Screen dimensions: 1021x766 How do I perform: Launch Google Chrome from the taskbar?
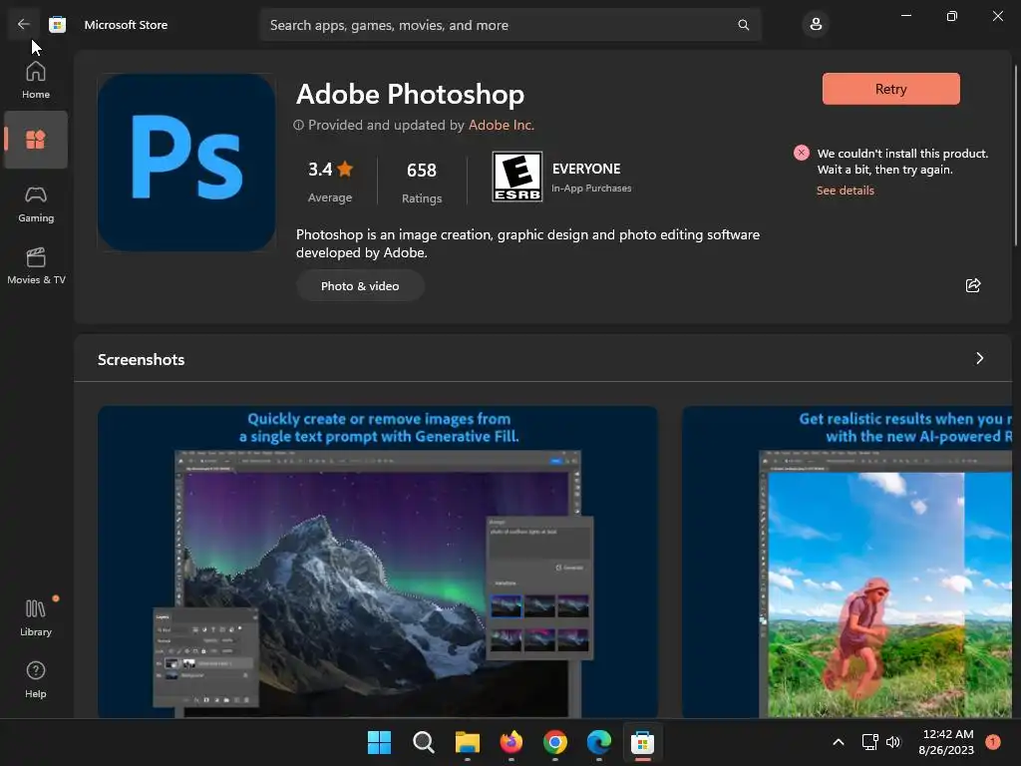pyautogui.click(x=554, y=742)
